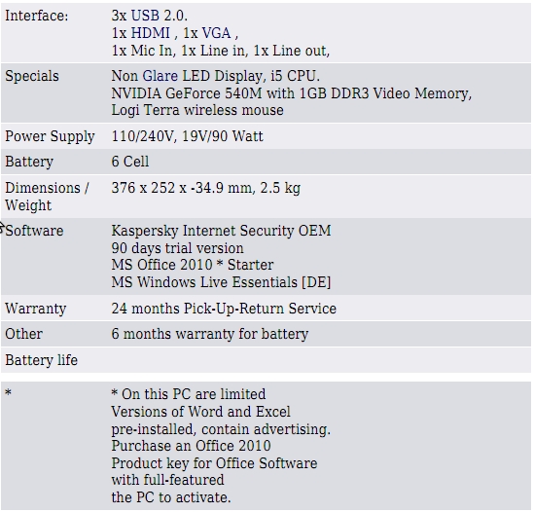Select Kaspersky Internet Security OEM text
The image size is (534, 512).
pyautogui.click(x=221, y=231)
